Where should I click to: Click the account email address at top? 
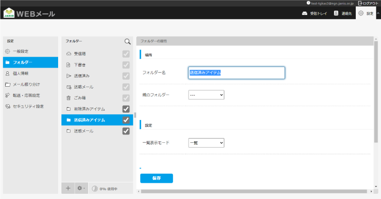[x=332, y=3]
